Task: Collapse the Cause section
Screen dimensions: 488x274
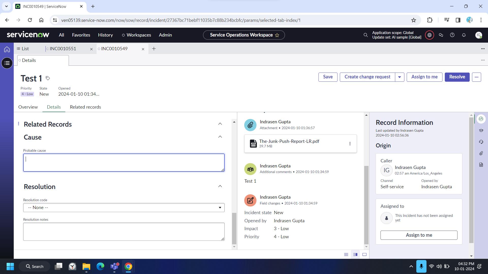Action: click(x=220, y=137)
